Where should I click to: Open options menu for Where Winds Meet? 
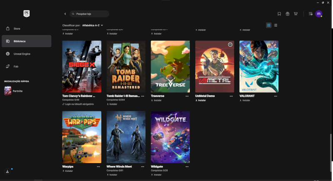(x=142, y=167)
